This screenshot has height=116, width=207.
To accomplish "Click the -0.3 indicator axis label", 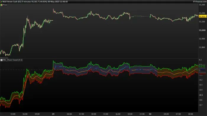I will click(201, 85).
